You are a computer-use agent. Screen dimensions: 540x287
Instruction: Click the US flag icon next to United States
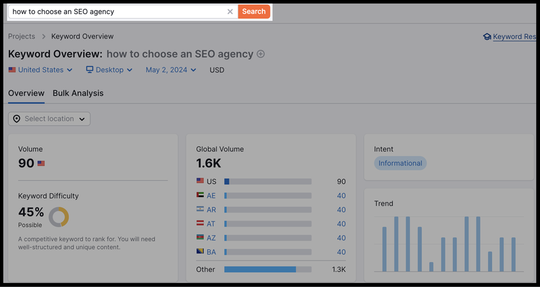tap(12, 70)
